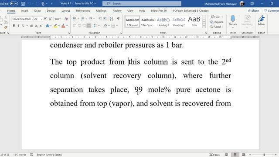Toggle Strikethrough formatting
Screen dimensions: 279x157
click(31, 26)
